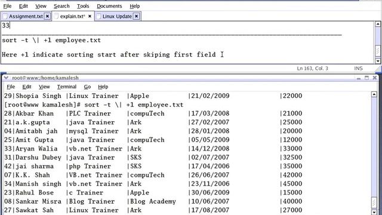Open the terminal's Edit menu
The width and height of the screenshot is (382, 215).
coord(27,87)
